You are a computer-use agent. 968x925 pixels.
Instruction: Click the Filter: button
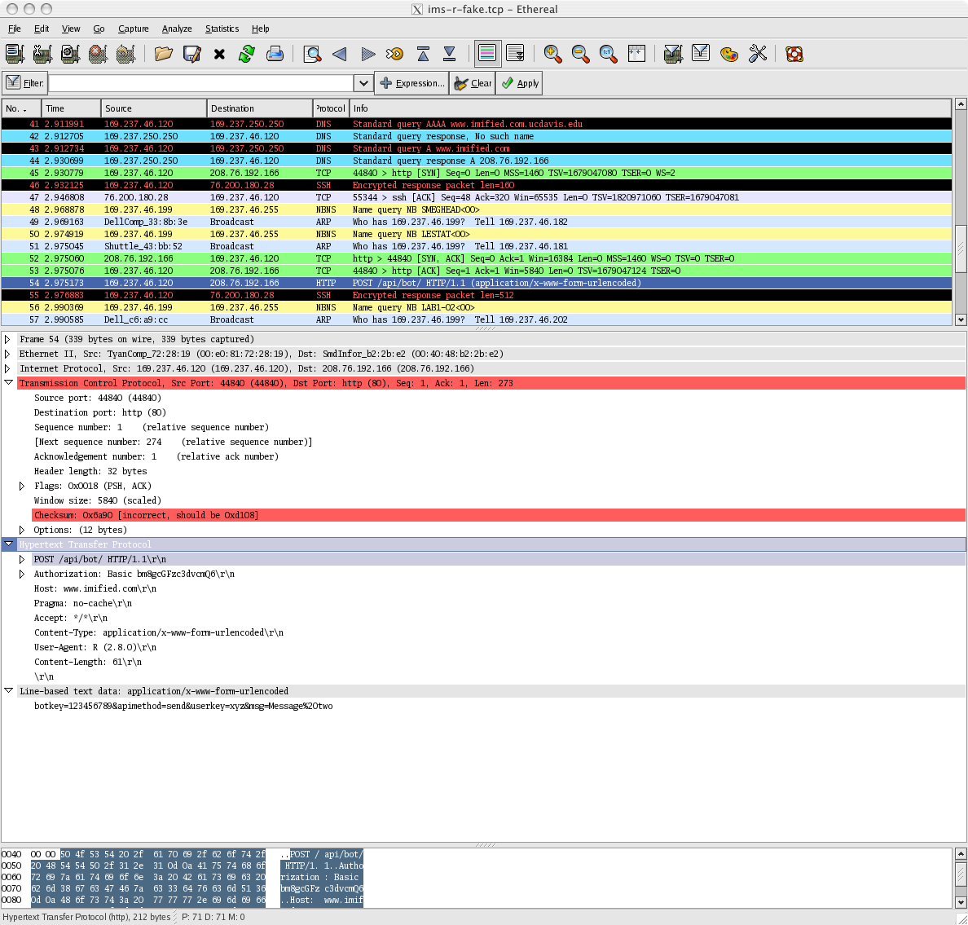[24, 83]
